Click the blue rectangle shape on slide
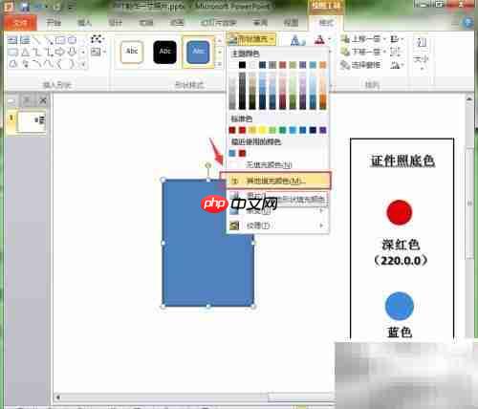Screen dimensions: 478x409 point(208,243)
